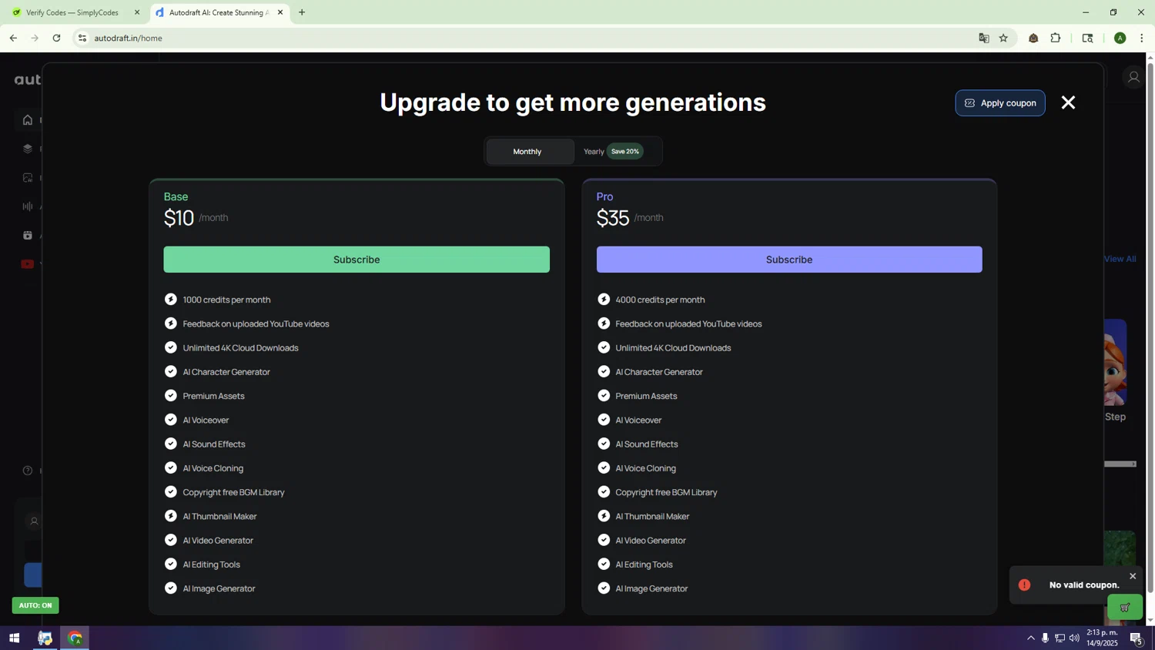
Task: Reload the page with the refresh icon
Action: click(56, 38)
